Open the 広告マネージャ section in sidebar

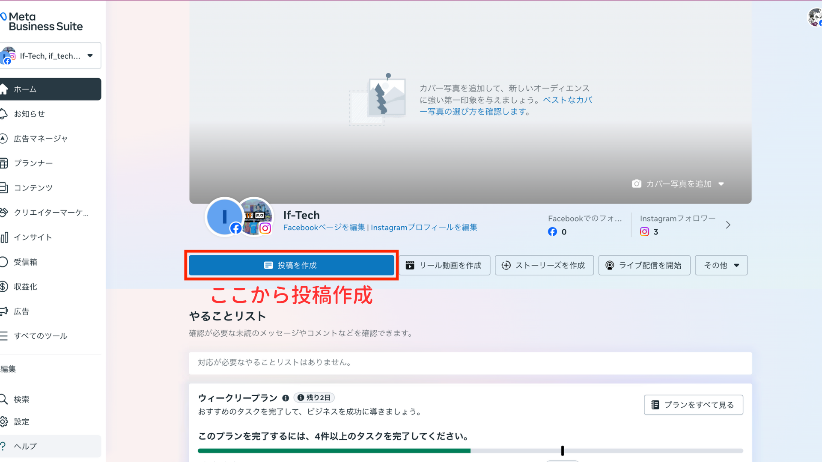tap(41, 138)
